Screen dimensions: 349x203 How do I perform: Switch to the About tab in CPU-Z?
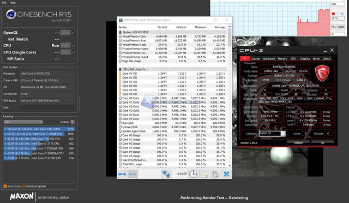coord(327,58)
